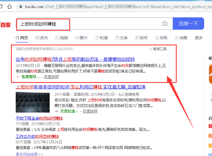Open result 业余时间如何赚钱 鱼摆摆创业经验
This screenshot has height=156, width=212.
click(x=75, y=59)
